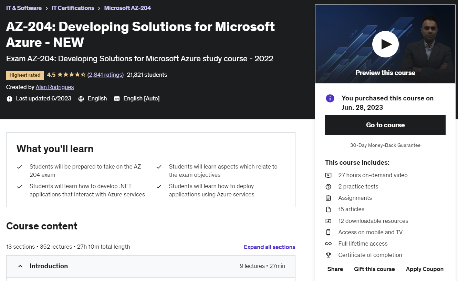Image resolution: width=458 pixels, height=281 pixels.
Task: Click the downloadable resources folder icon
Action: pos(328,221)
